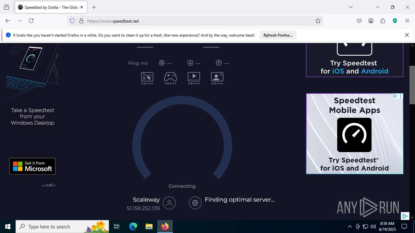Click the taskbar clock showing 8:59 AM

(388, 227)
